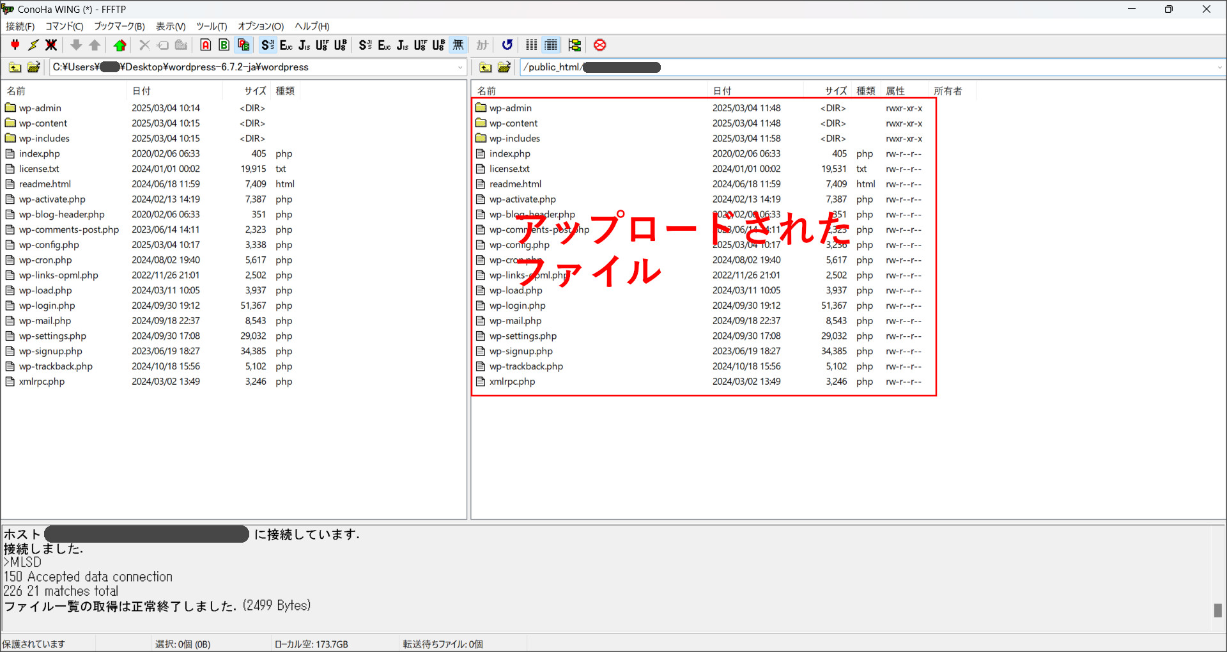The height and width of the screenshot is (652, 1227).
Task: Click the green house mirror upload icon
Action: point(120,45)
